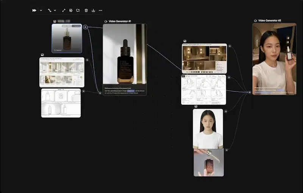Open the dropdown arrow beside the run icon
303x193 pixels.
(x=41, y=11)
